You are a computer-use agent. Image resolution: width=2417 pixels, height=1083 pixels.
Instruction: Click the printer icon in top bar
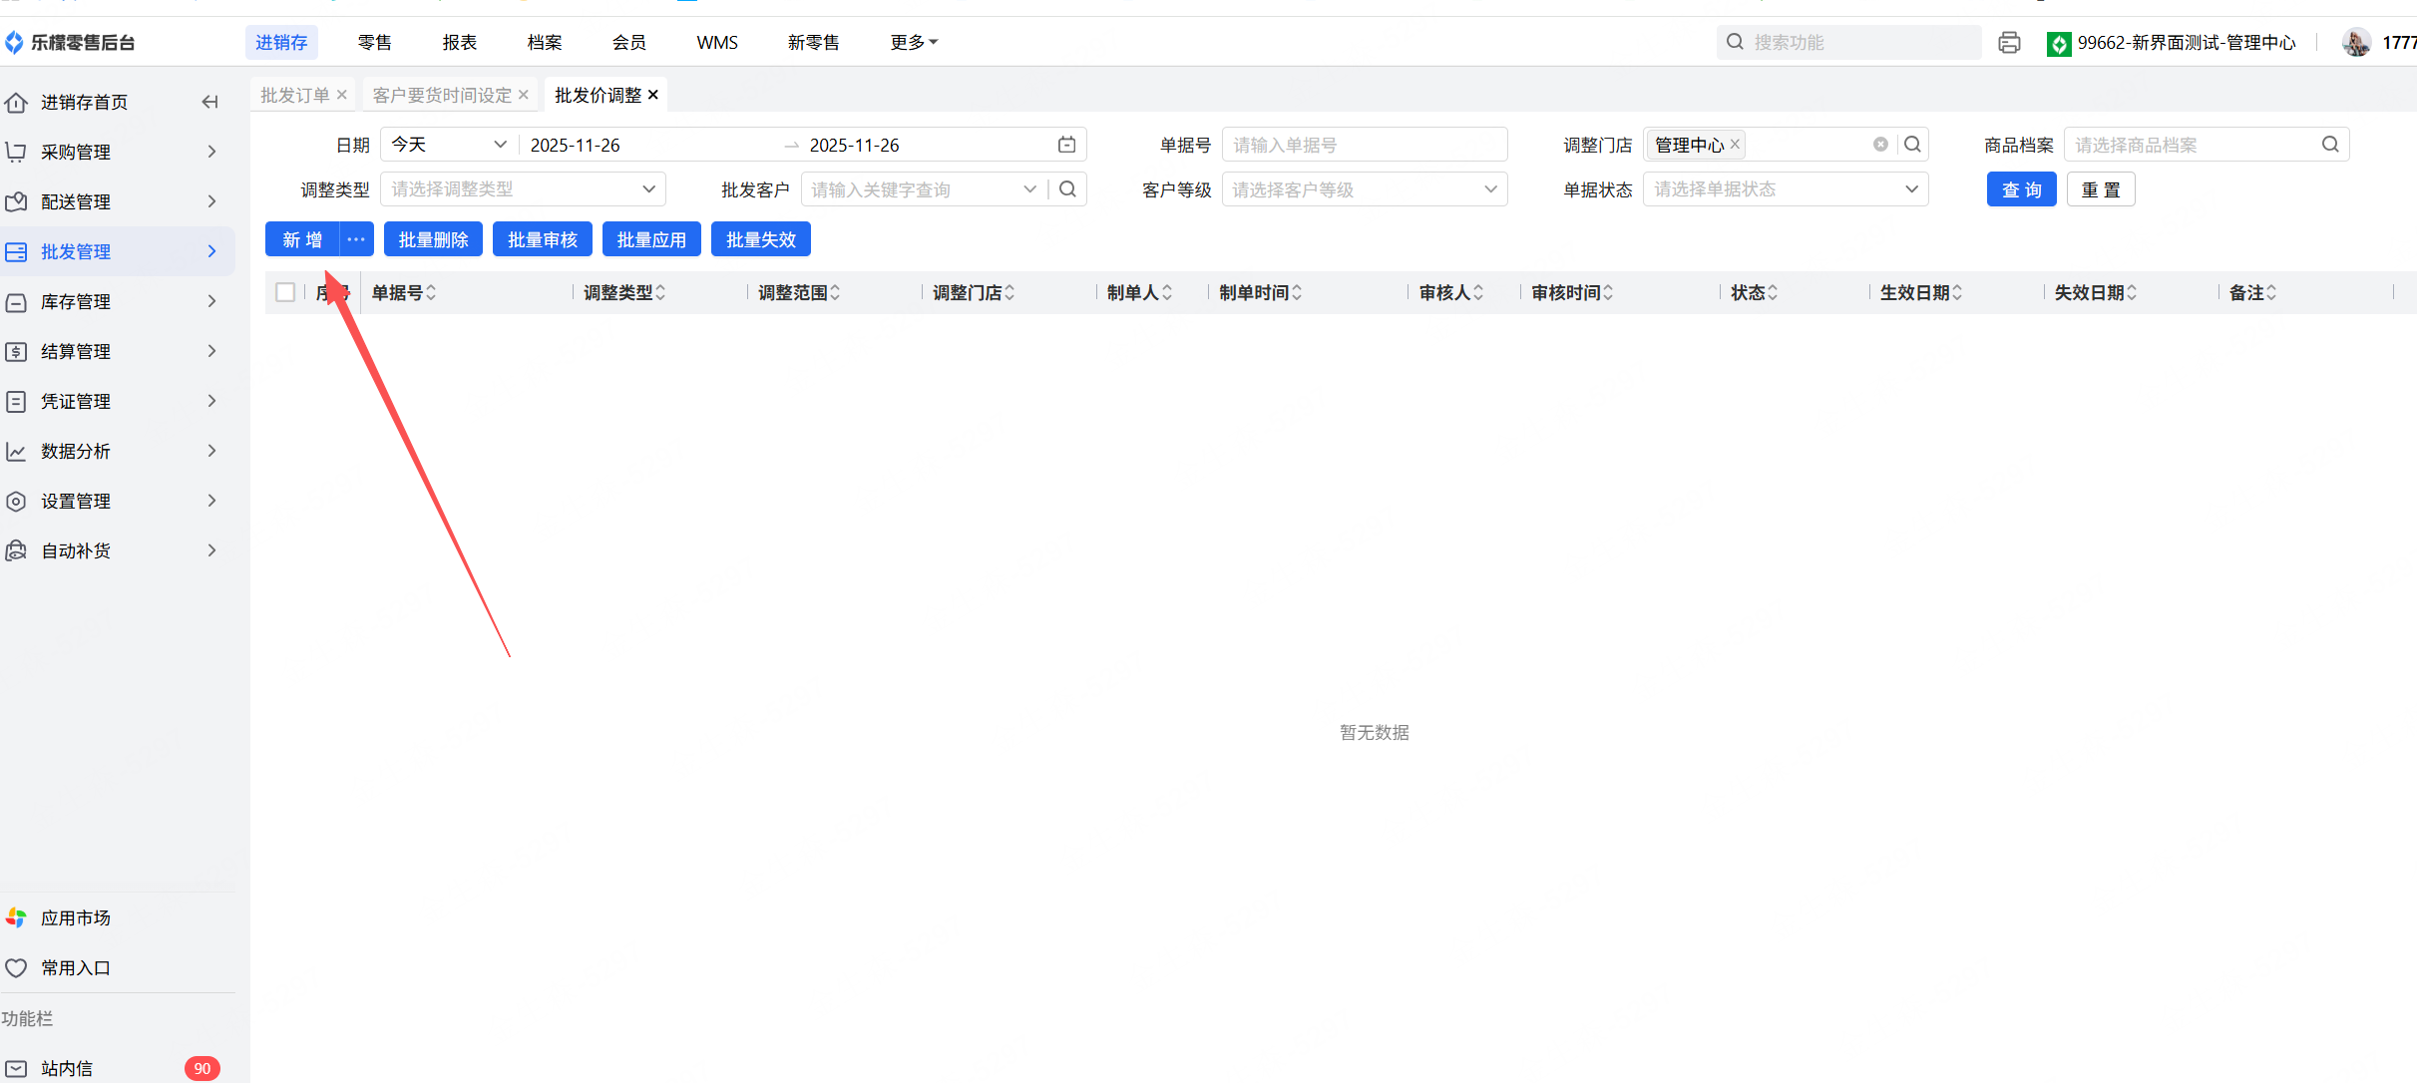(x=2009, y=42)
